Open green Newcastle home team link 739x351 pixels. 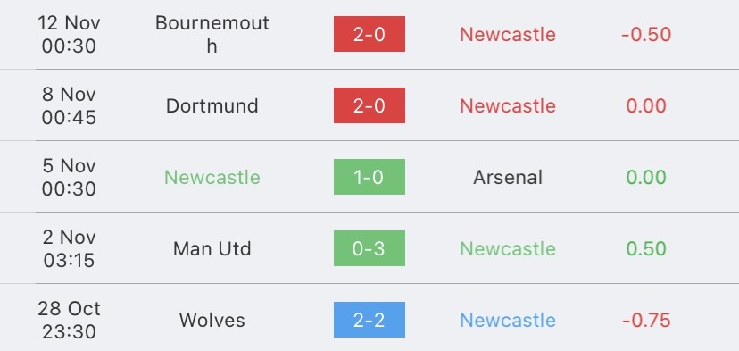point(212,177)
